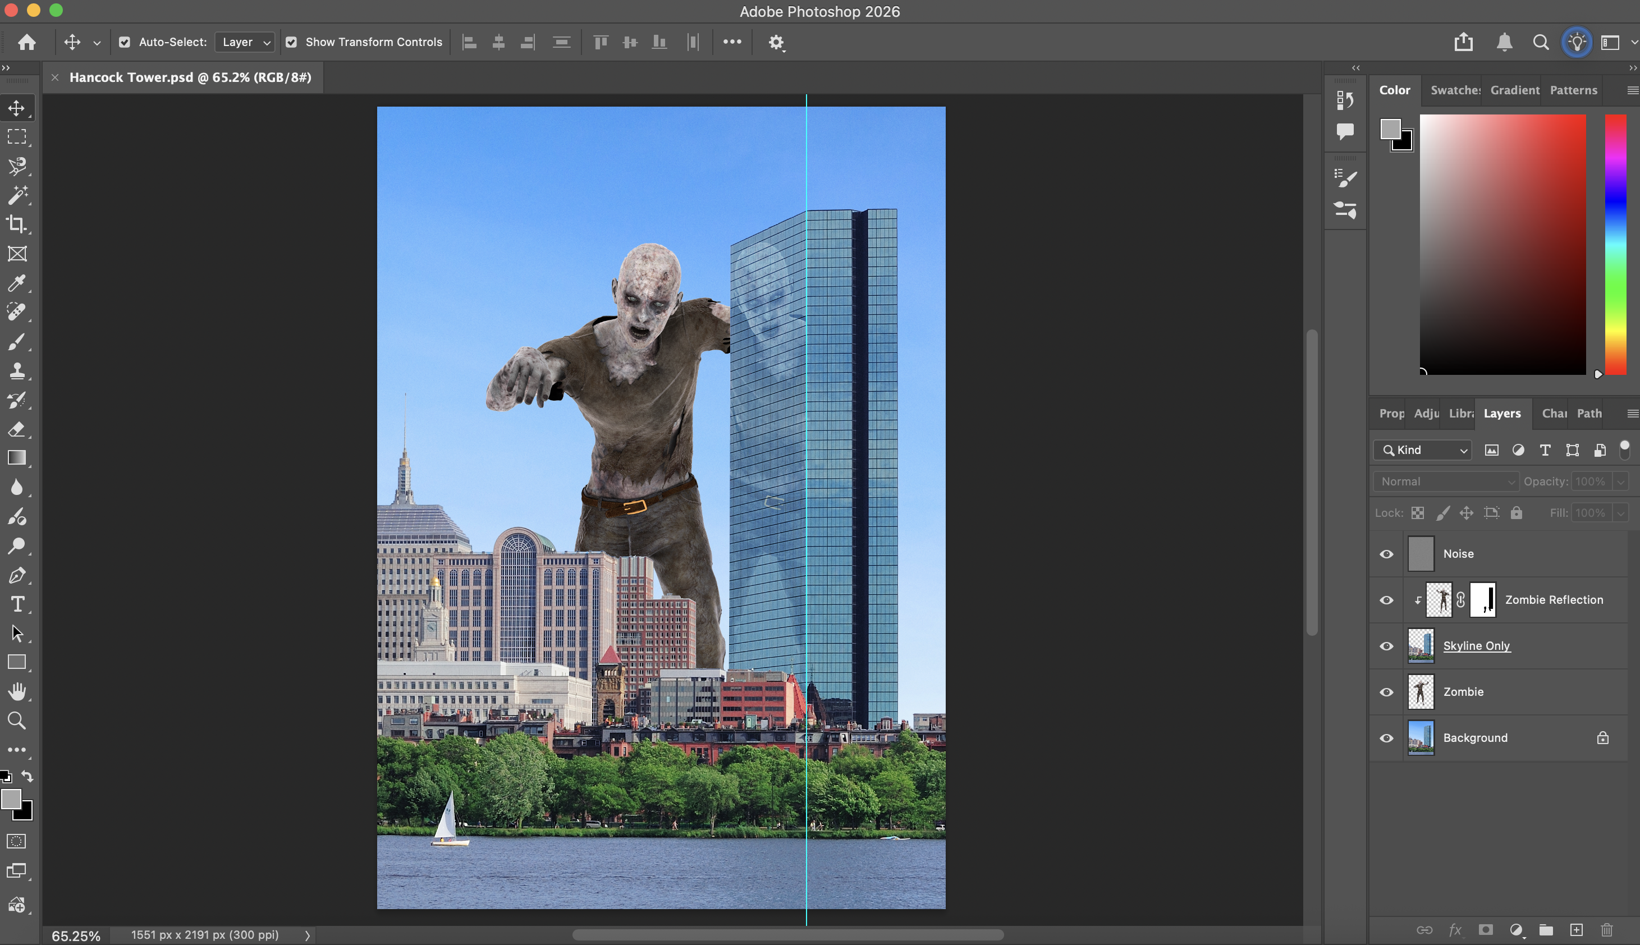
Task: Select the Horizontal Type tool
Action: pyautogui.click(x=17, y=604)
